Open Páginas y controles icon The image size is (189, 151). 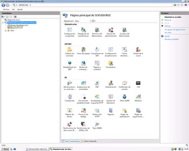(97, 65)
